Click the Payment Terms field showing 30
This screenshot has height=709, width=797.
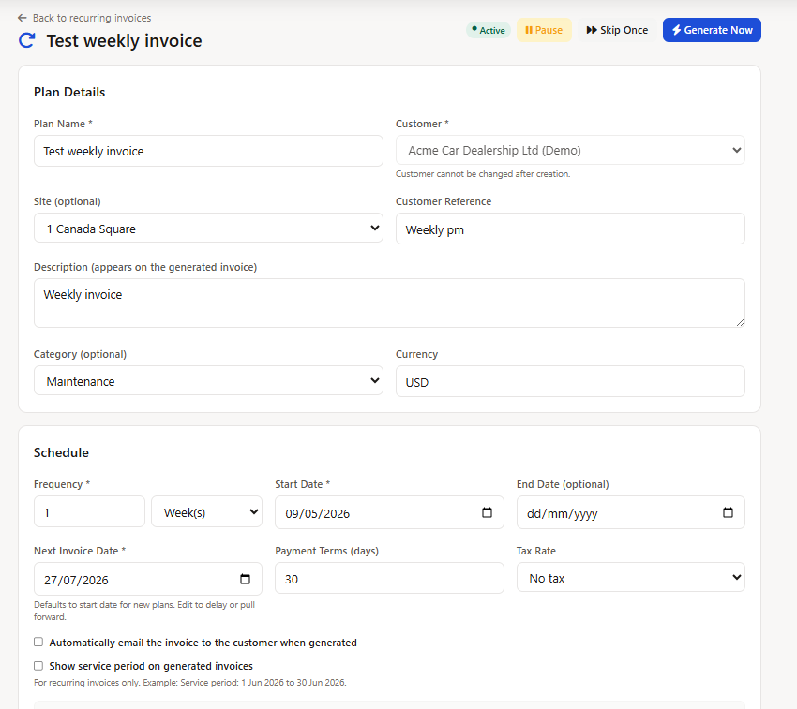click(389, 578)
